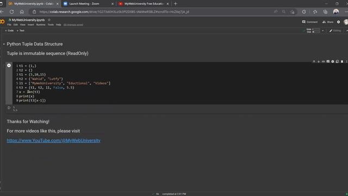The height and width of the screenshot is (196, 348).
Task: Open the Tools menu
Action: pos(51,24)
